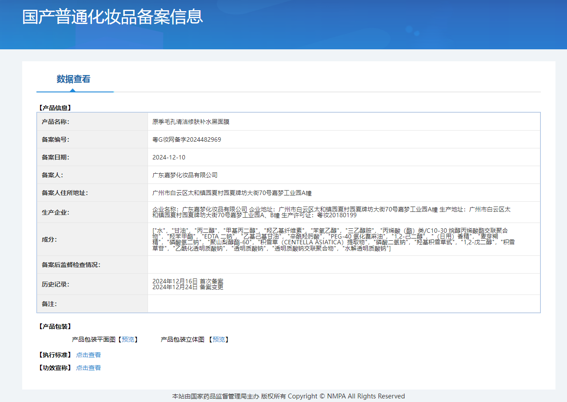
Task: Click the 【产品信息】 section heading
Action: point(54,107)
